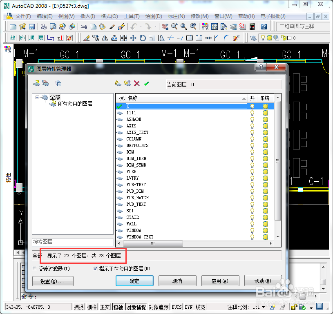Select the Move tool icon
Screen dimensions: 333x314
click(133, 38)
